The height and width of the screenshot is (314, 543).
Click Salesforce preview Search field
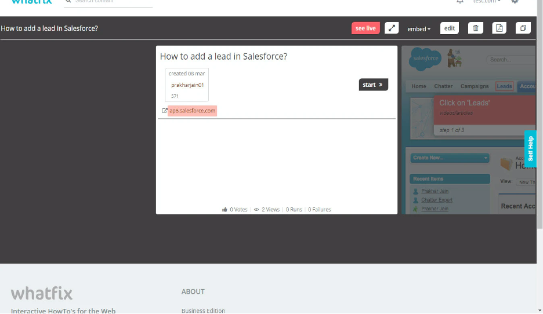tap(511, 60)
